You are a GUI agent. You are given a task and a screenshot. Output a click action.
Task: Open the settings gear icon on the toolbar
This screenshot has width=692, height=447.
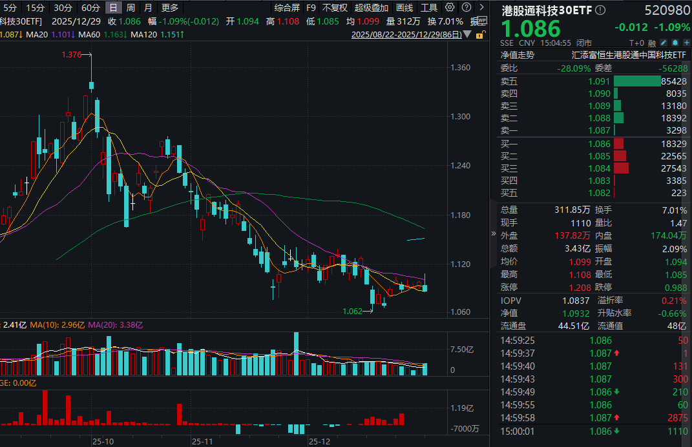(448, 7)
